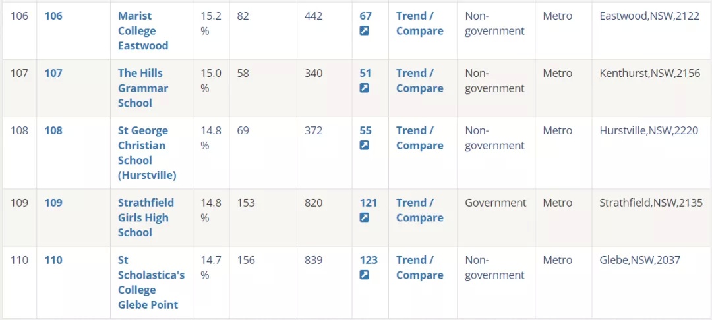
Task: Click Trend / Compare for St George Christian
Action: point(419,138)
